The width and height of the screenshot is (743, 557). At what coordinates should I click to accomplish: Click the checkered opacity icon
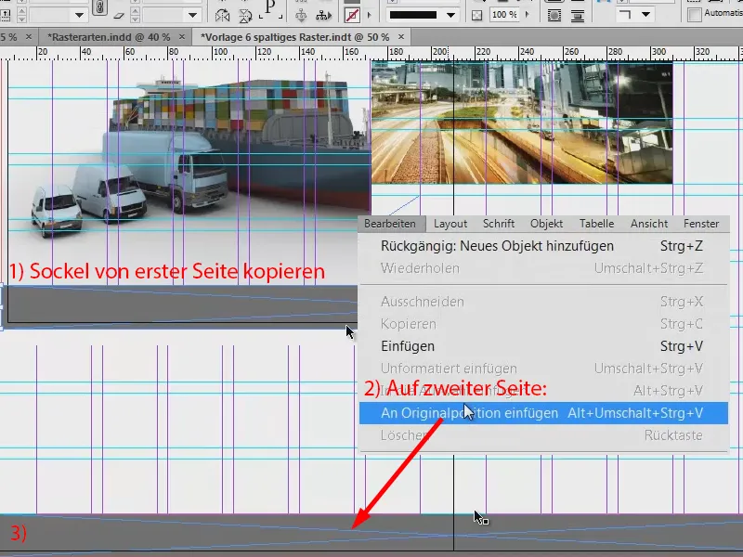477,15
